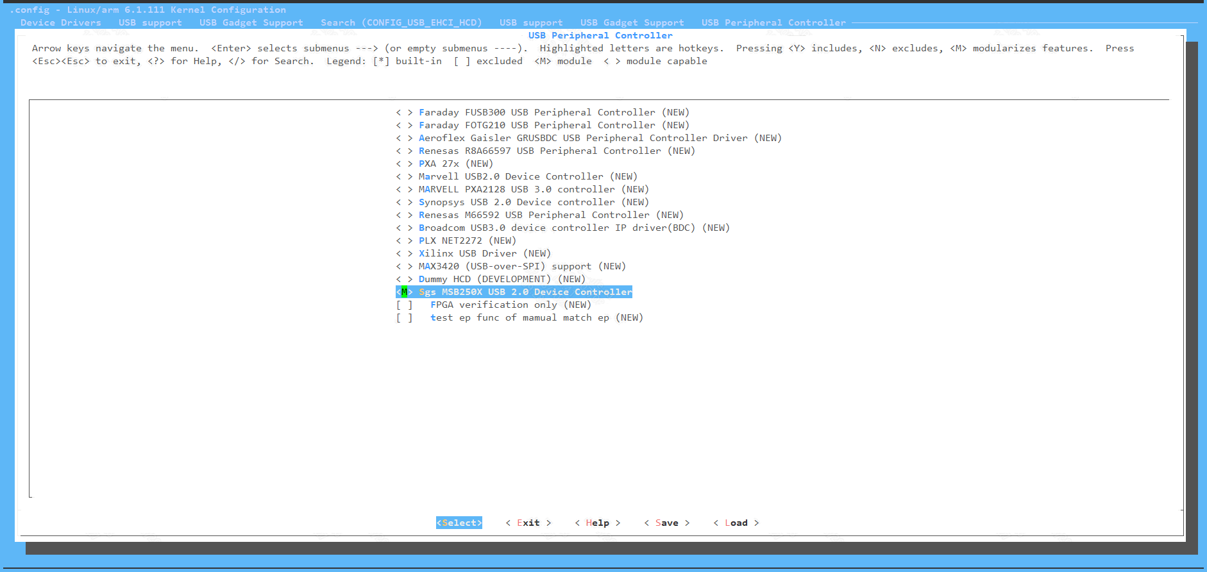Screen dimensions: 1207x572
Task: Select the Synopsys USB 2.0 Device controller row
Action: tap(522, 203)
